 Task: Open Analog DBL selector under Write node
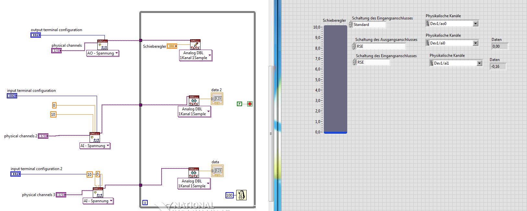click(x=195, y=55)
